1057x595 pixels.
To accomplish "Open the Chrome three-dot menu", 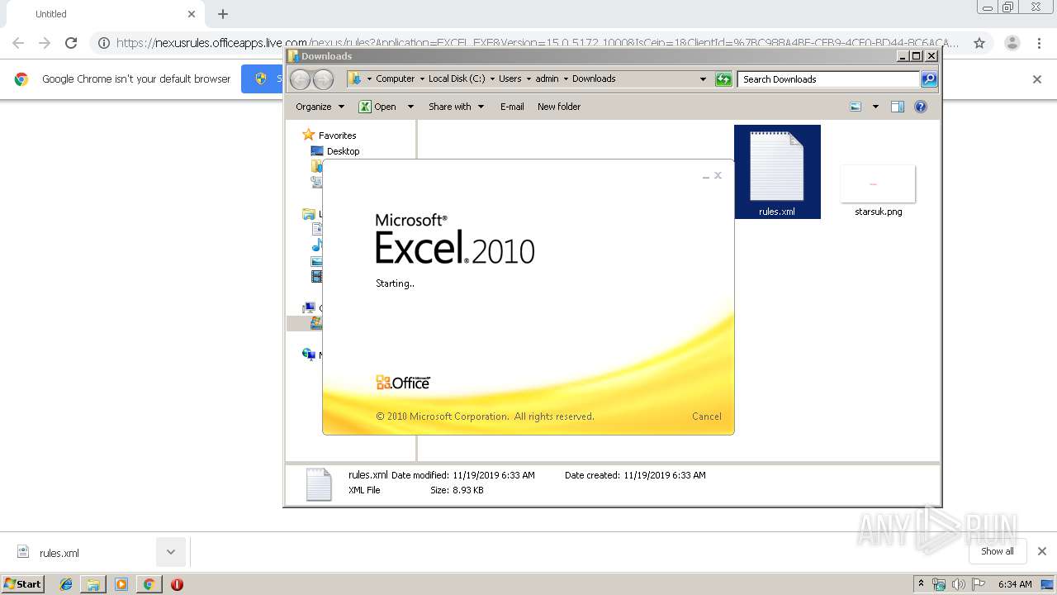I will [1039, 43].
